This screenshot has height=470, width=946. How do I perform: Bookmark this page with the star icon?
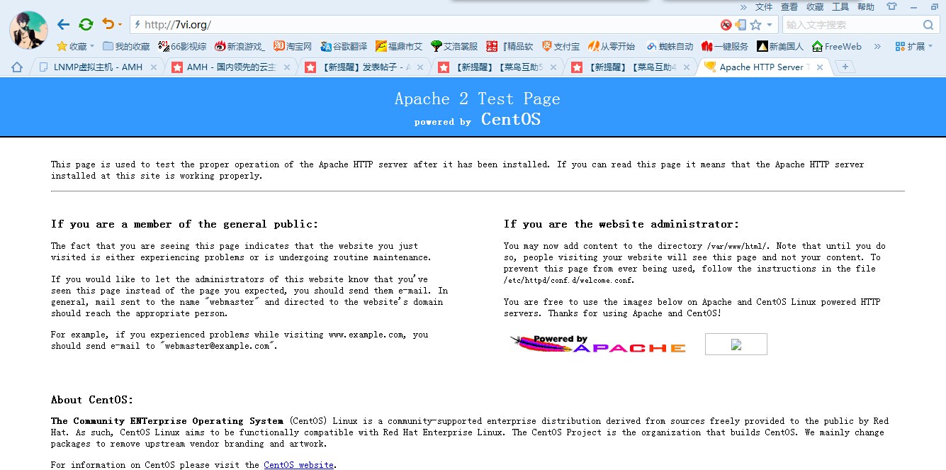coord(755,25)
